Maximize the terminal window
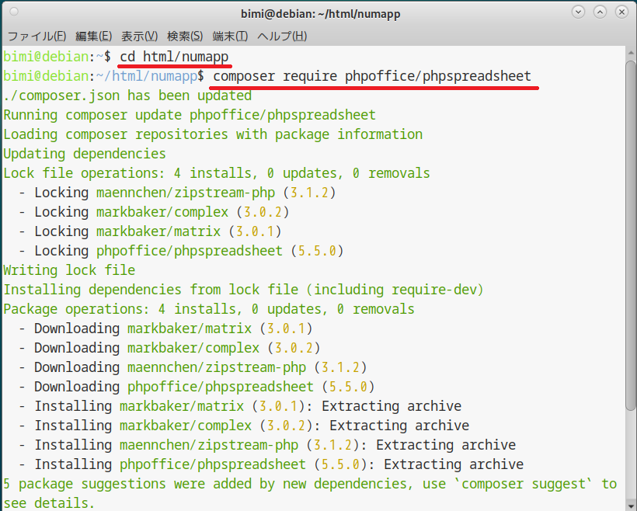Screen dimensions: 637x511 pyautogui.click(x=599, y=13)
